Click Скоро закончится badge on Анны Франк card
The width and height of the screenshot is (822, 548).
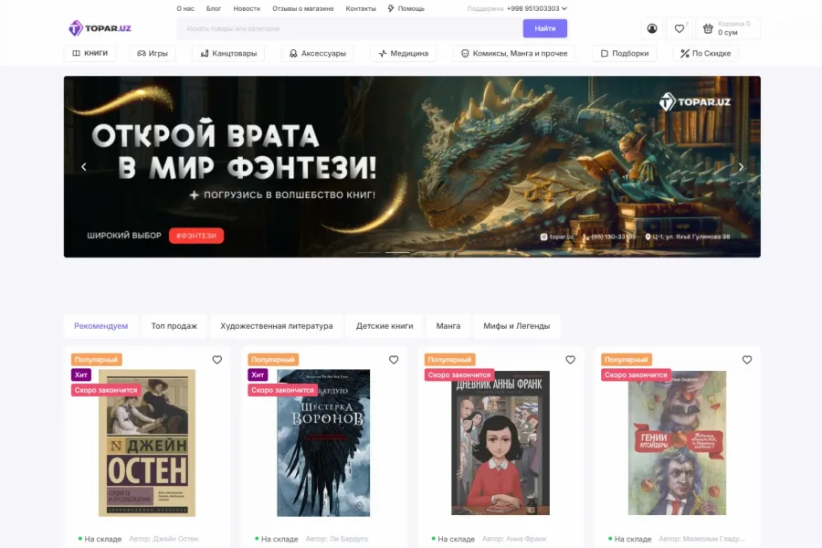pos(459,375)
